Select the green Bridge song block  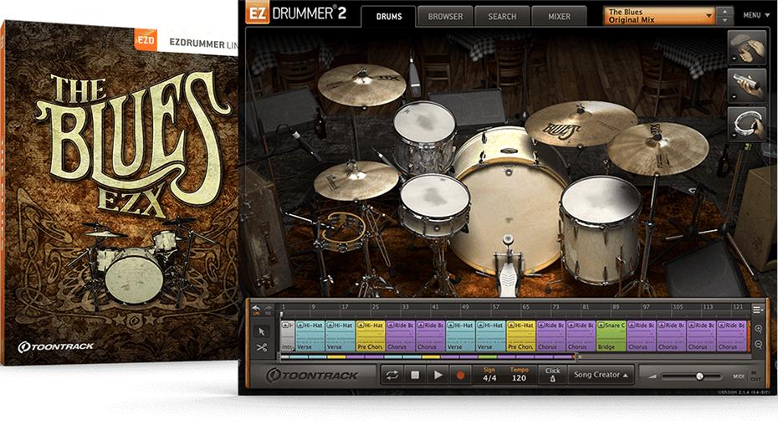pyautogui.click(x=611, y=335)
